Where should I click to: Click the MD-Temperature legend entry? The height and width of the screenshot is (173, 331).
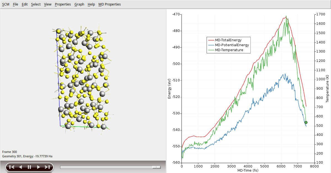[229, 50]
